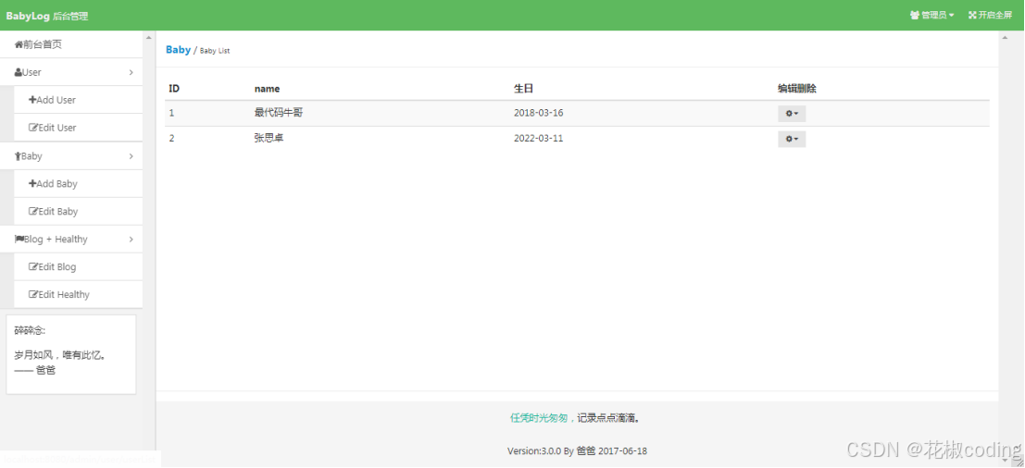Click the plus icon beside Add Baby
This screenshot has height=468, width=1025.
(x=32, y=183)
